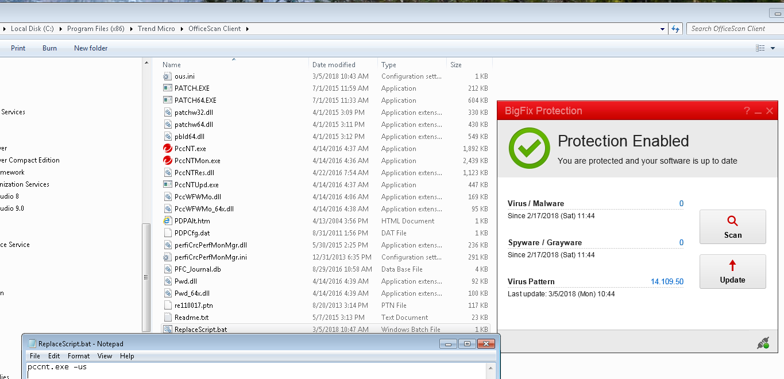Viewport: 784px width, 379px height.
Task: Click the PFC_Journal.db file icon
Action: (x=167, y=269)
